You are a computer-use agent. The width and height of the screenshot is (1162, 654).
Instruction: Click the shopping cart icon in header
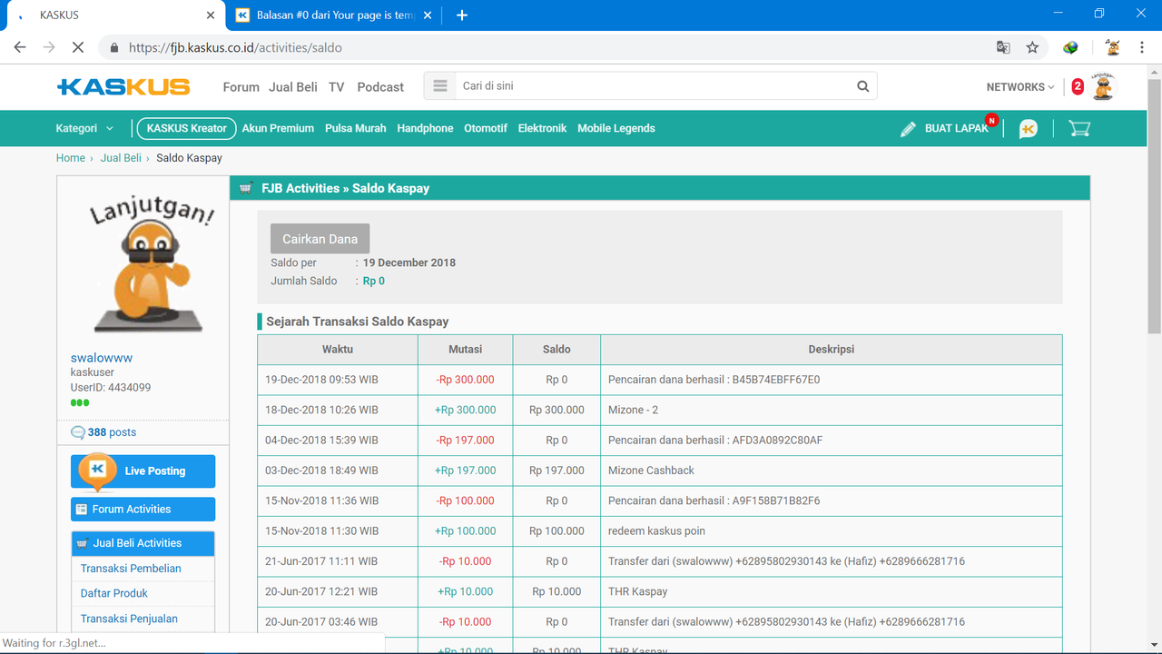1078,129
